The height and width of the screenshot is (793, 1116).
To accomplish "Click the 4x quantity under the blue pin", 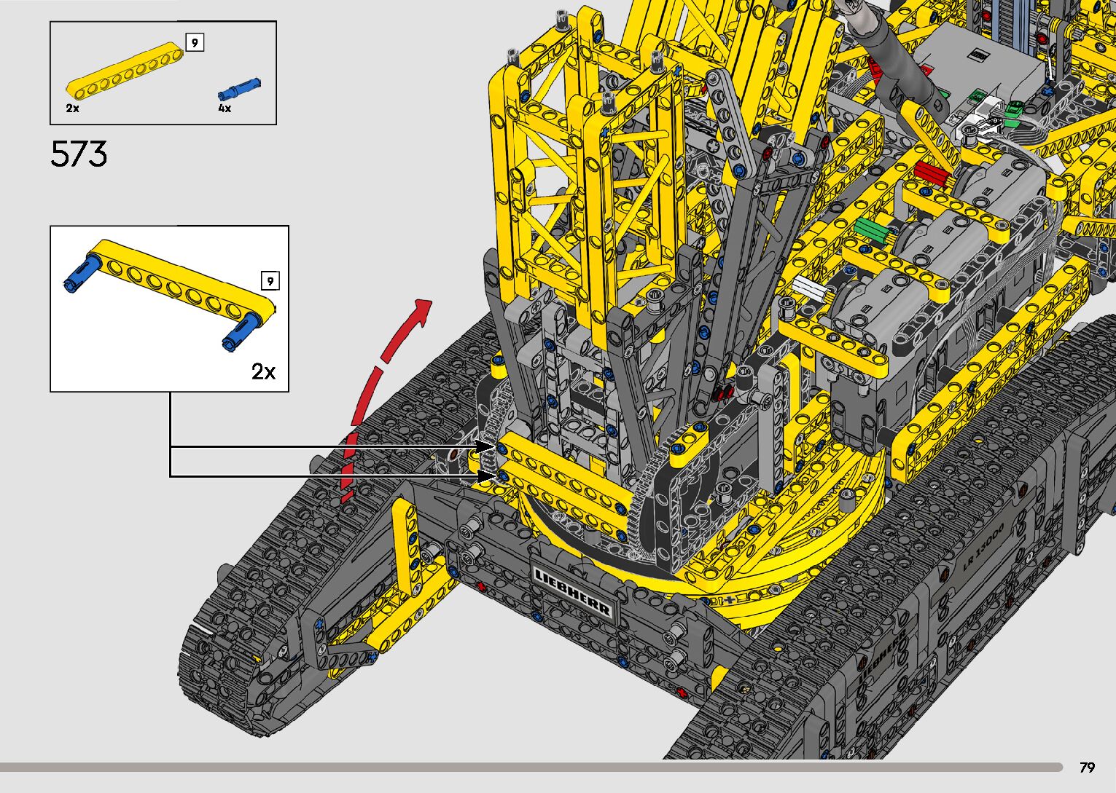I will pos(225,109).
